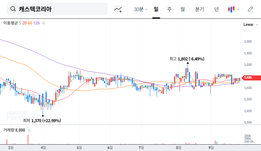Click the 거래량 8,698 volume label
This screenshot has width=261, height=151.
pyautogui.click(x=14, y=130)
